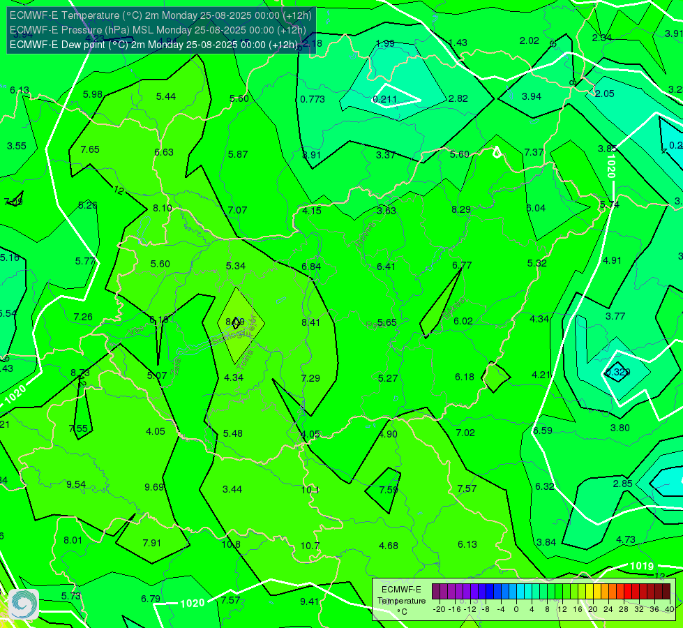683x628 pixels.
Task: Click the 9.41 temperature value
Action: pyautogui.click(x=309, y=601)
